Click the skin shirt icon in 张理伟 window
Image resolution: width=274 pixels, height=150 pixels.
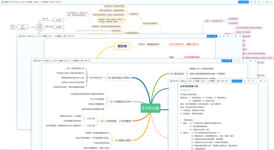pos(255,2)
